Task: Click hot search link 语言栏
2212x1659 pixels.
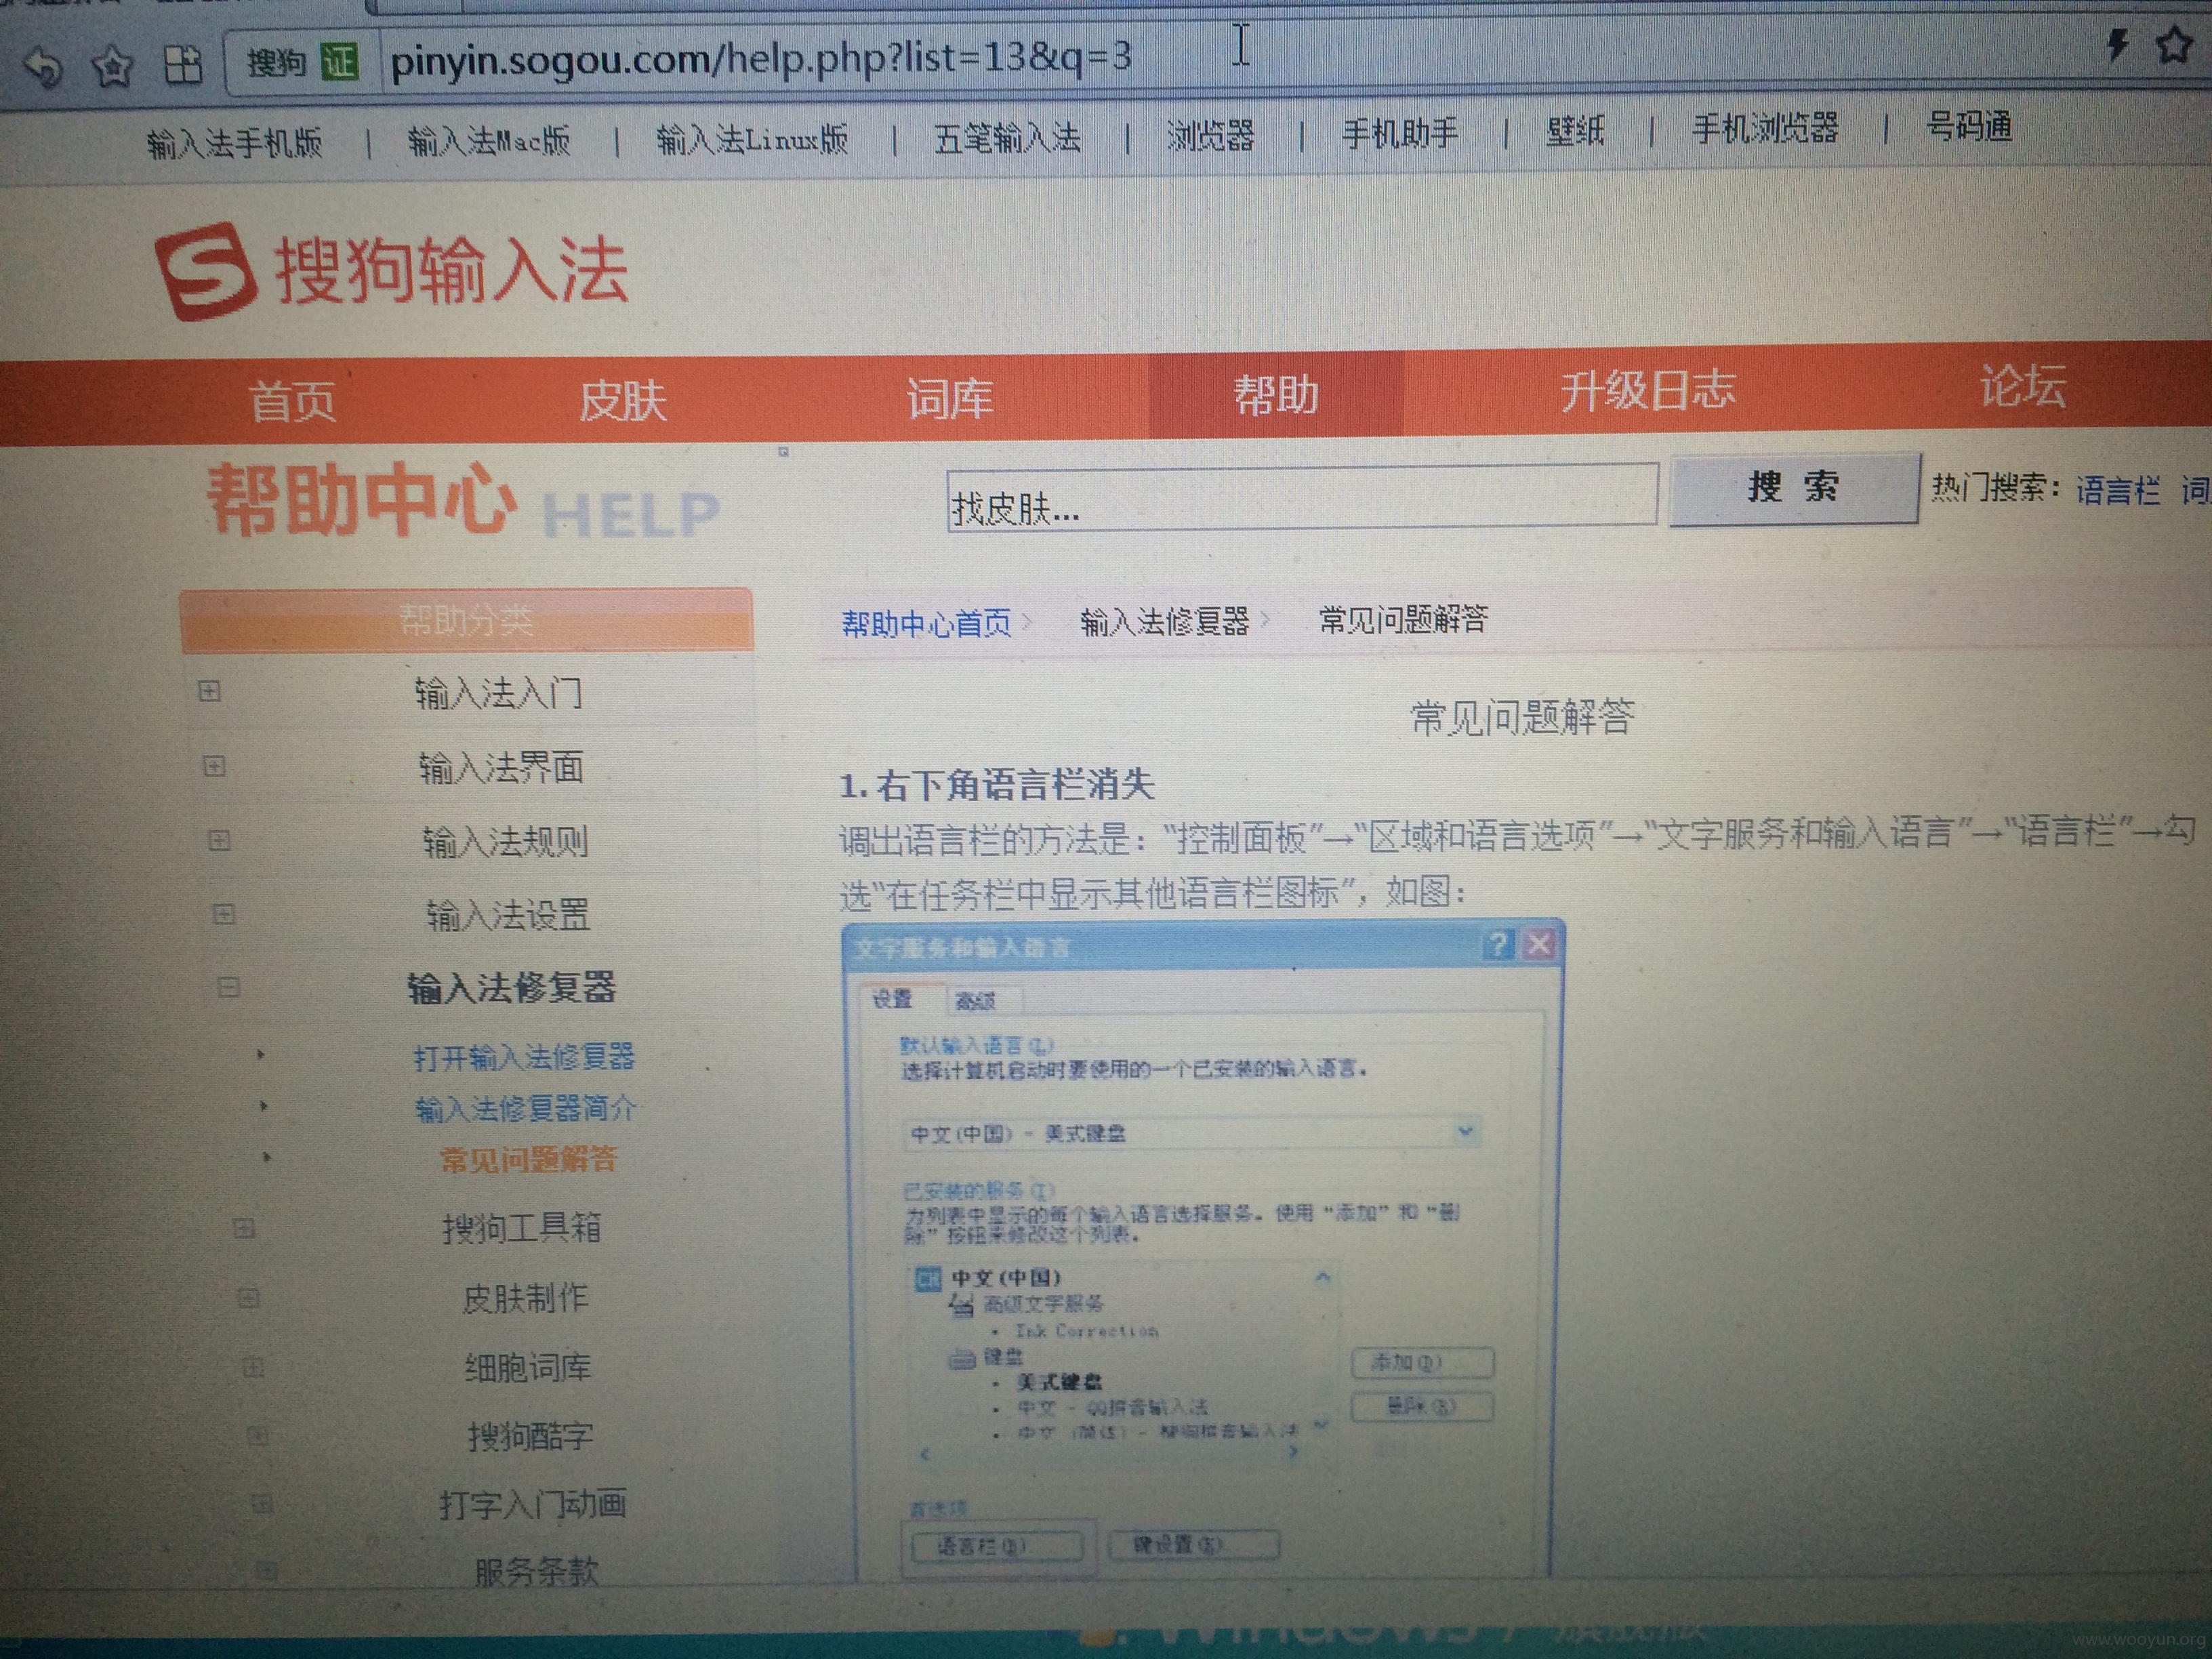Action: (2117, 490)
